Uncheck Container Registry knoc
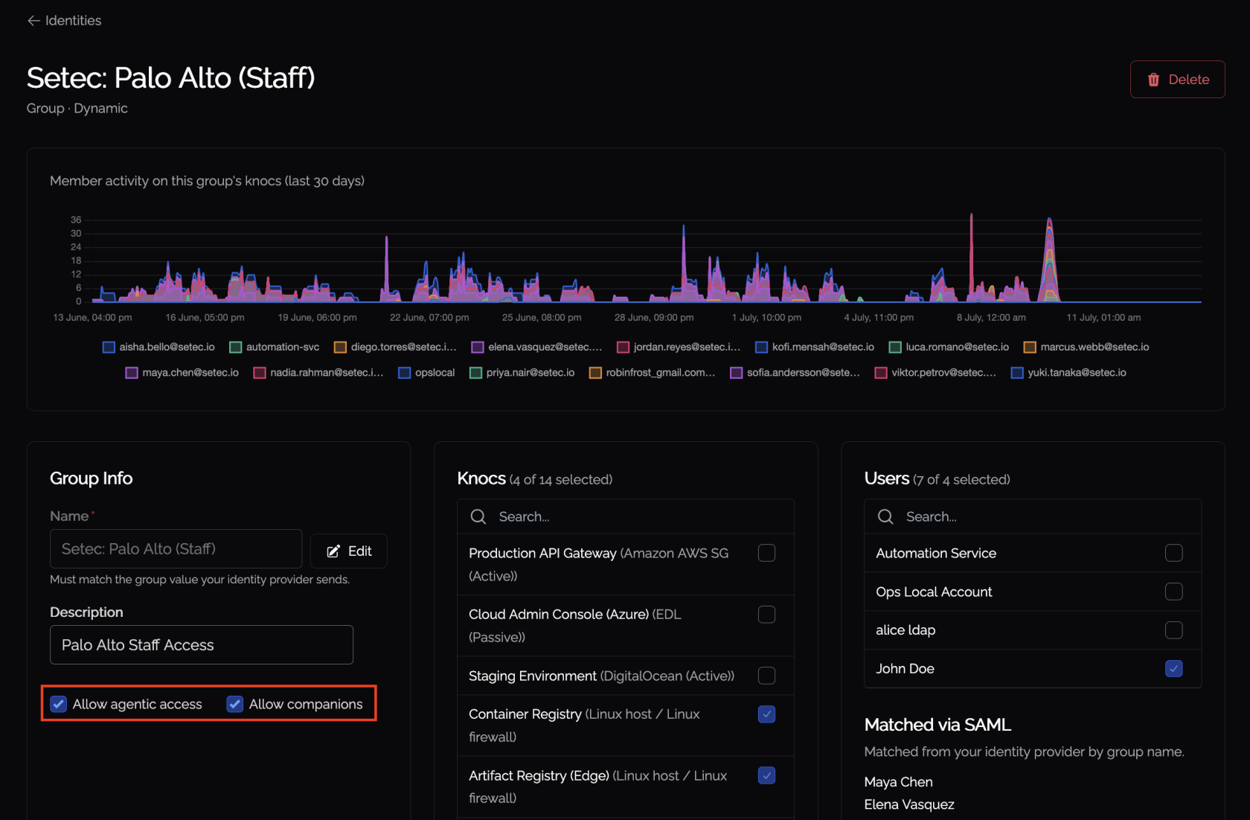This screenshot has width=1250, height=820. 766,714
